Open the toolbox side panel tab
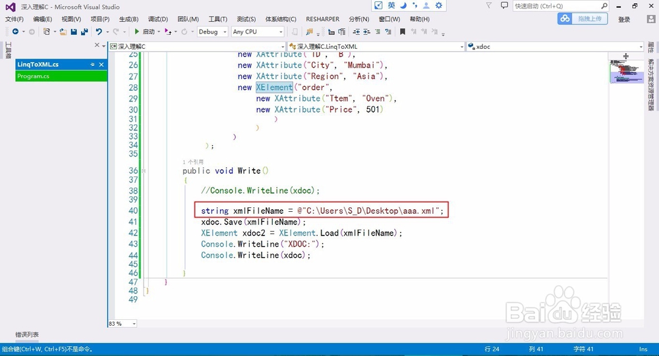 (x=8, y=49)
